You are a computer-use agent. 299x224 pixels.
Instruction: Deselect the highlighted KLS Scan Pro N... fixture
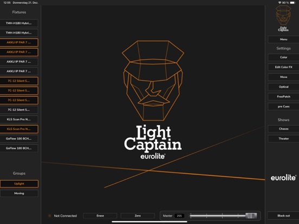pos(19,129)
